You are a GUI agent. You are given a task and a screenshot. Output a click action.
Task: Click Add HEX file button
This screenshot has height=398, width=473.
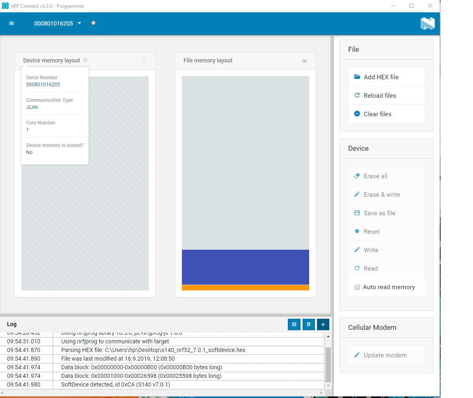tap(386, 77)
